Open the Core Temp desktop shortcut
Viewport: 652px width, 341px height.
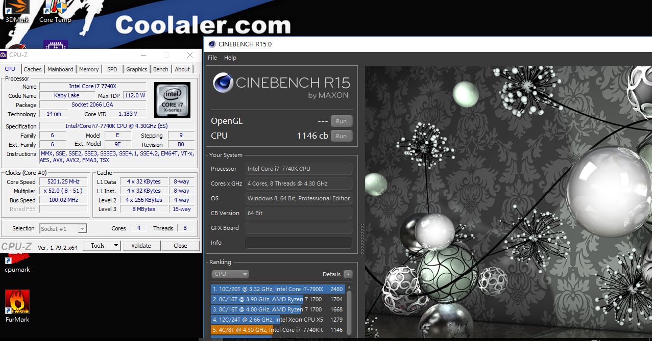pos(55,10)
